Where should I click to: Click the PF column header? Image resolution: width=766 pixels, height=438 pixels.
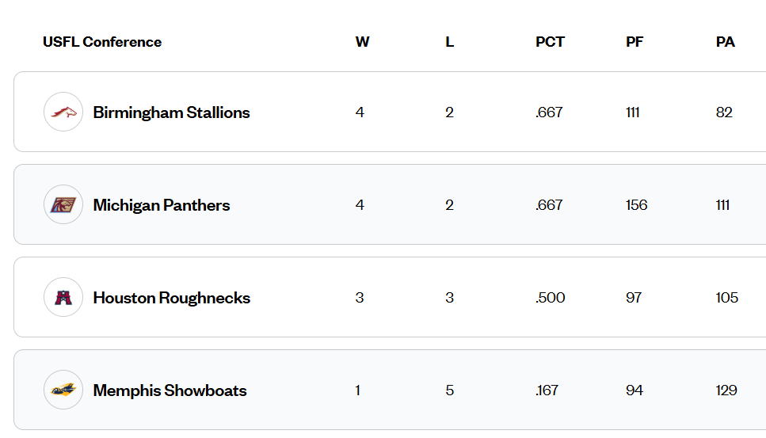coord(635,42)
